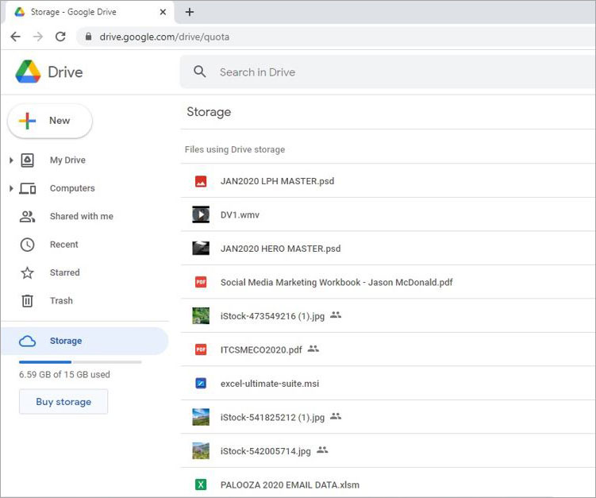Click the icon of excel-ultimate-suite.msi
The height and width of the screenshot is (498, 596).
click(x=201, y=383)
